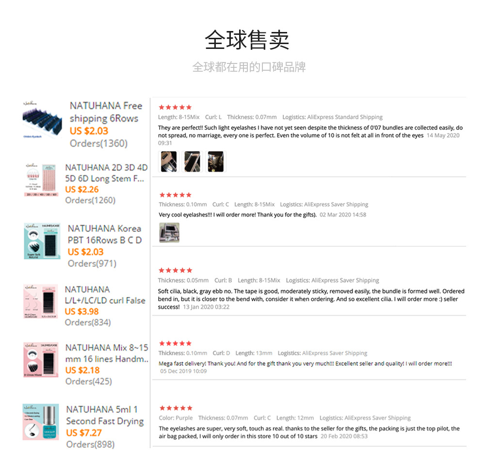485x466 pixels.
Task: View the second photo in the top review
Action: [x=192, y=161]
